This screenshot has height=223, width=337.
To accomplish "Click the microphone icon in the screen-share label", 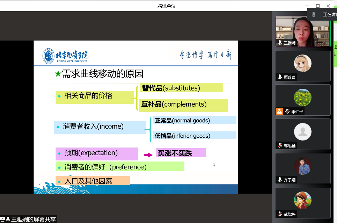I will pyautogui.click(x=8, y=219).
